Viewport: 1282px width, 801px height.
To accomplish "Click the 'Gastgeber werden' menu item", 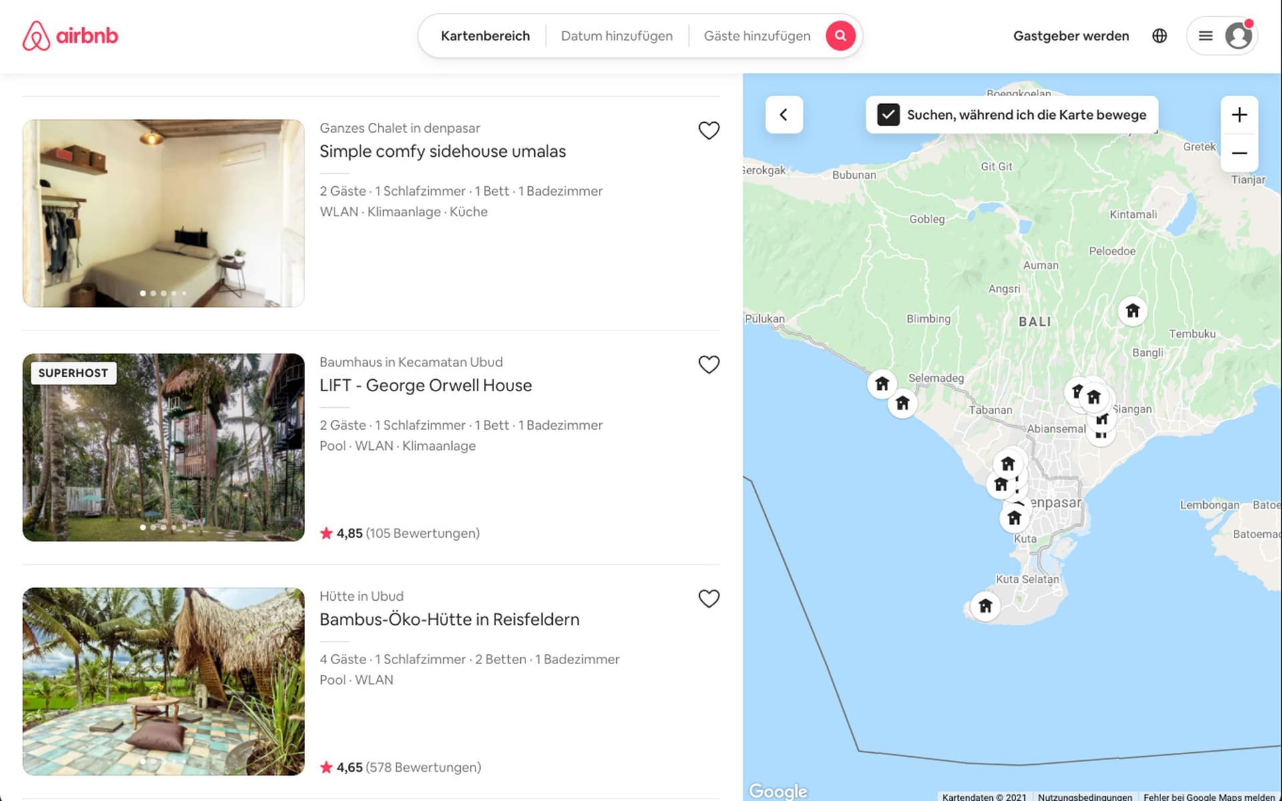I will point(1071,35).
